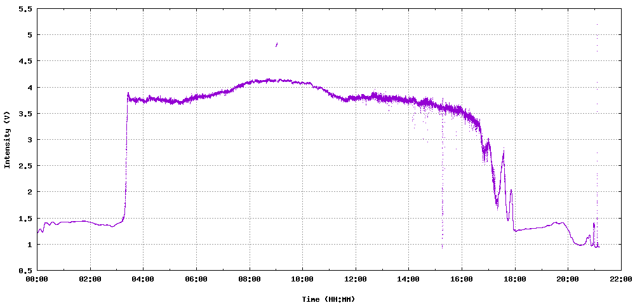The height and width of the screenshot is (305, 635).
Task: Select the 4.5 intensity tick label
Action: coord(25,61)
